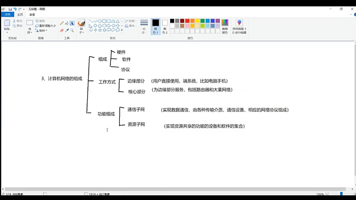Choose the Diamond shape
The height and width of the screenshot is (200, 356).
coord(95,26)
